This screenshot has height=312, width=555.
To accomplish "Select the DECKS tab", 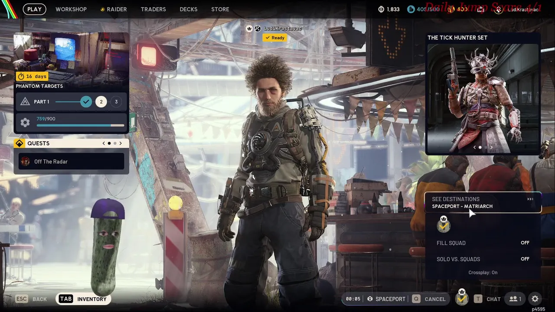I will 189,9.
